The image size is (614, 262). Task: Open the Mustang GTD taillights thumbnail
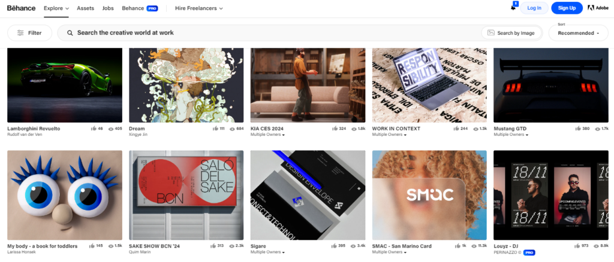click(551, 85)
